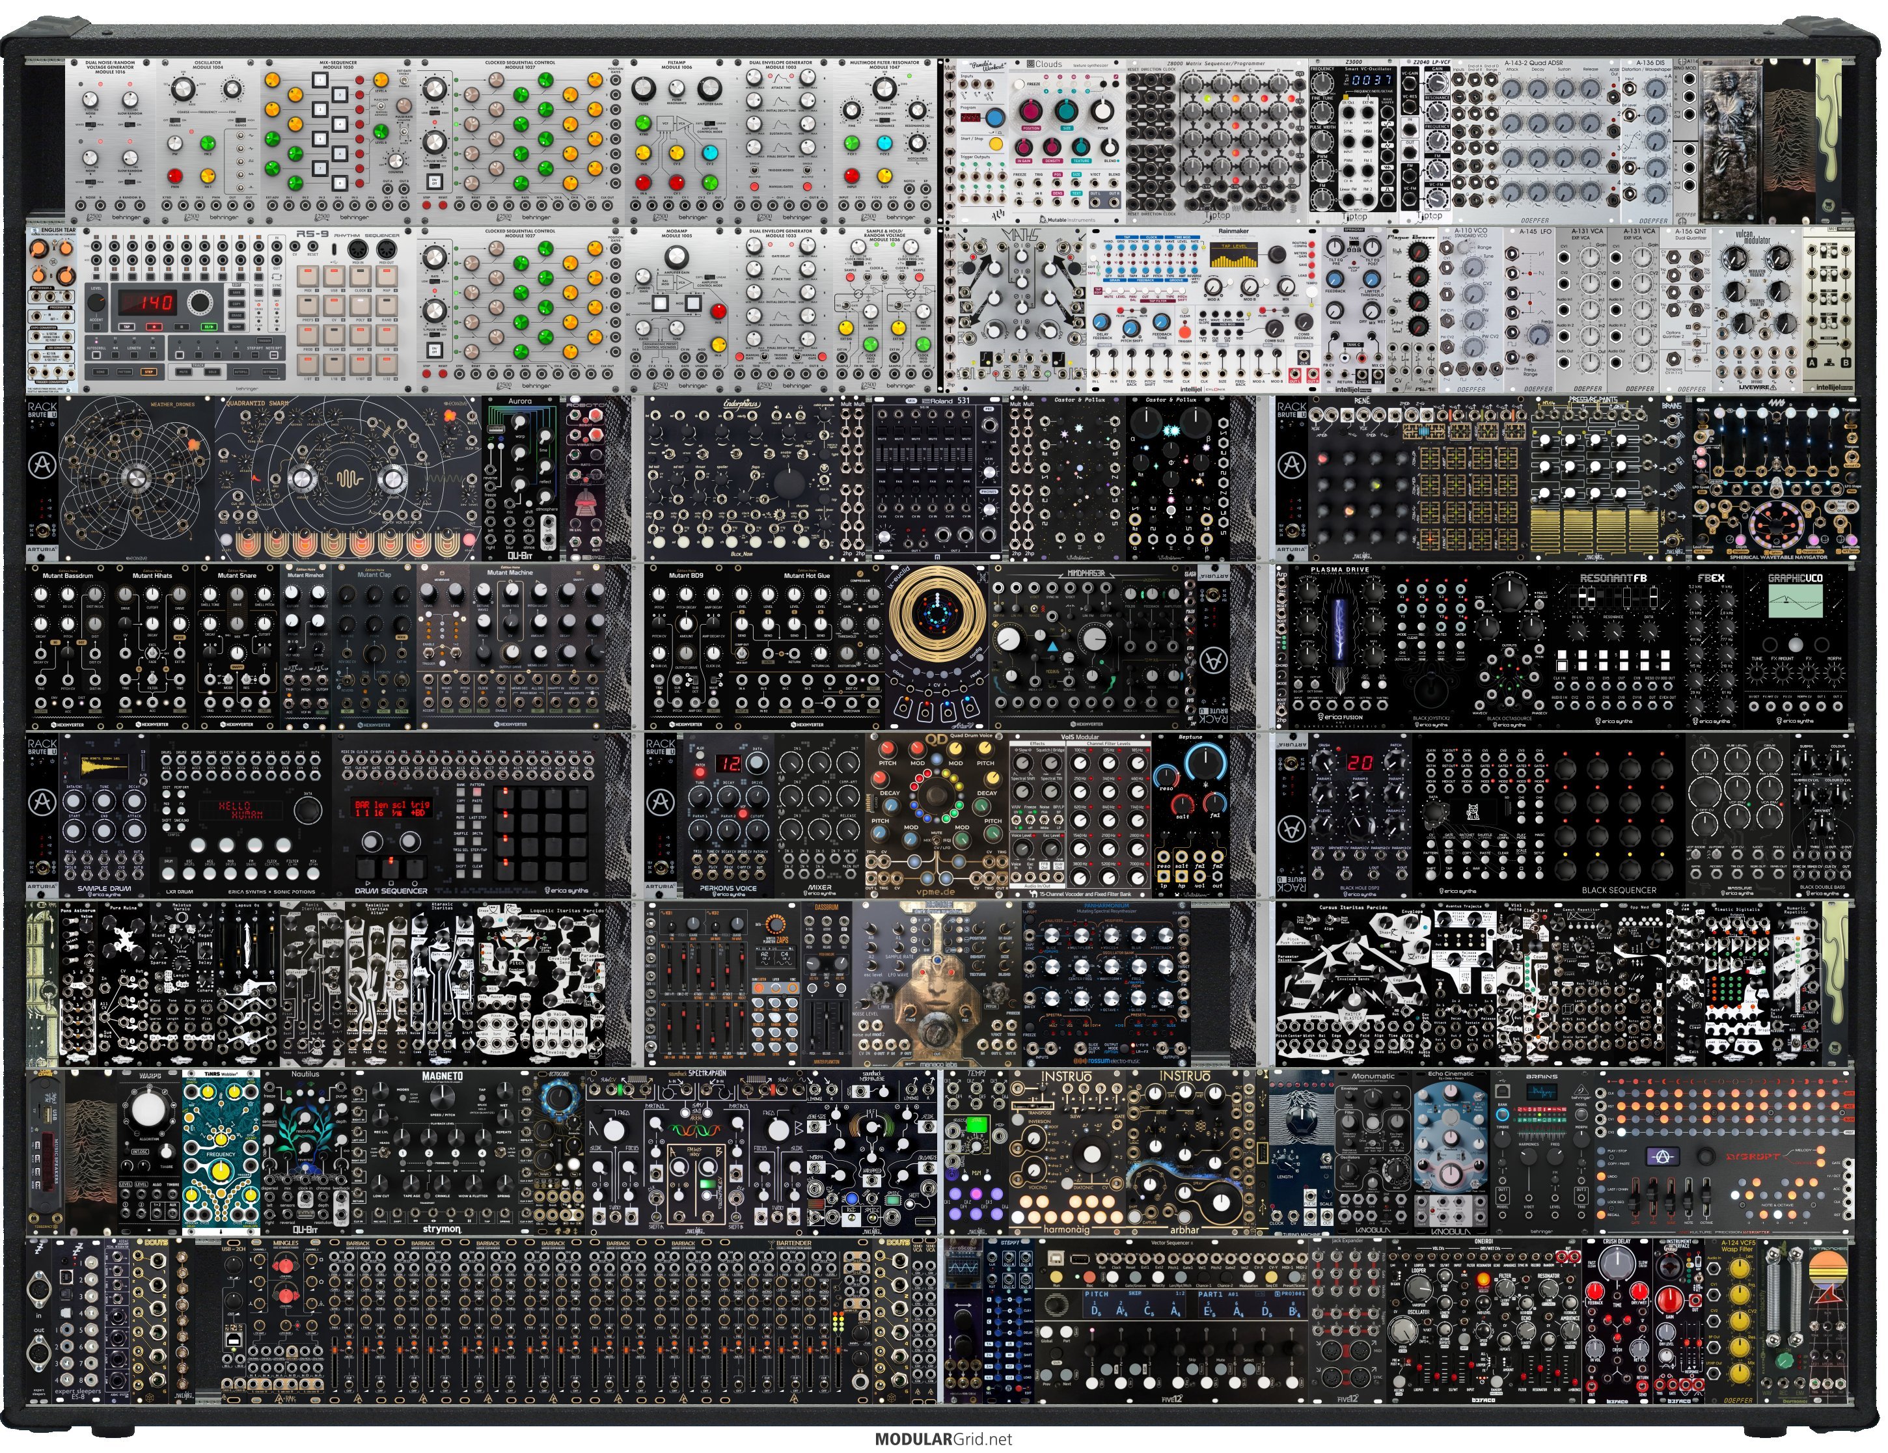Select the Z8000 Matrix Sequencer/Programmer
Image resolution: width=1888 pixels, height=1453 pixels.
tap(1216, 141)
